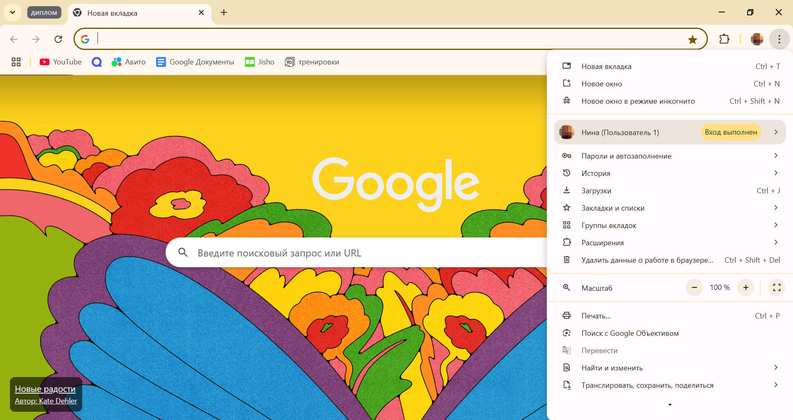Open the blue Q icon bookmark

pyautogui.click(x=97, y=62)
